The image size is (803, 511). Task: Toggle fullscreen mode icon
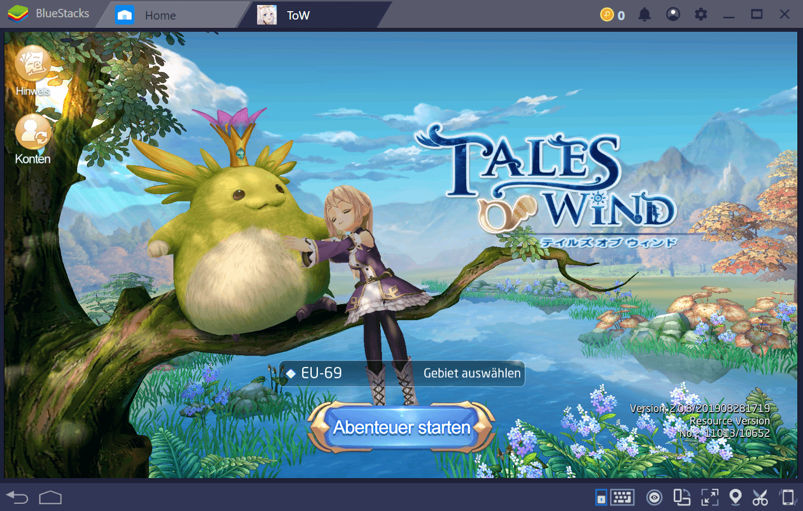pyautogui.click(x=709, y=497)
